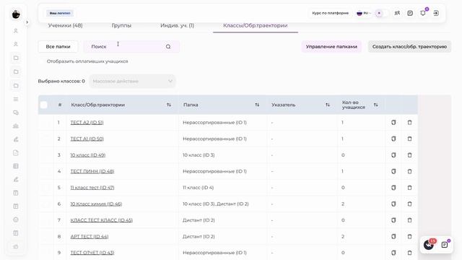
Task: Click the search magnifier icon
Action: pyautogui.click(x=168, y=46)
